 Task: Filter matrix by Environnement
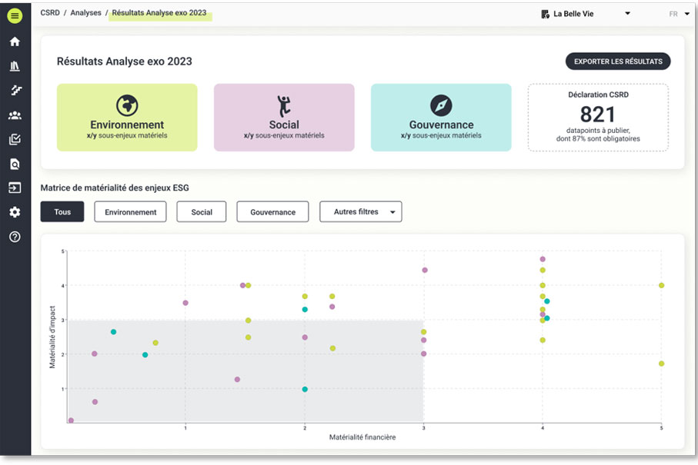coord(130,211)
